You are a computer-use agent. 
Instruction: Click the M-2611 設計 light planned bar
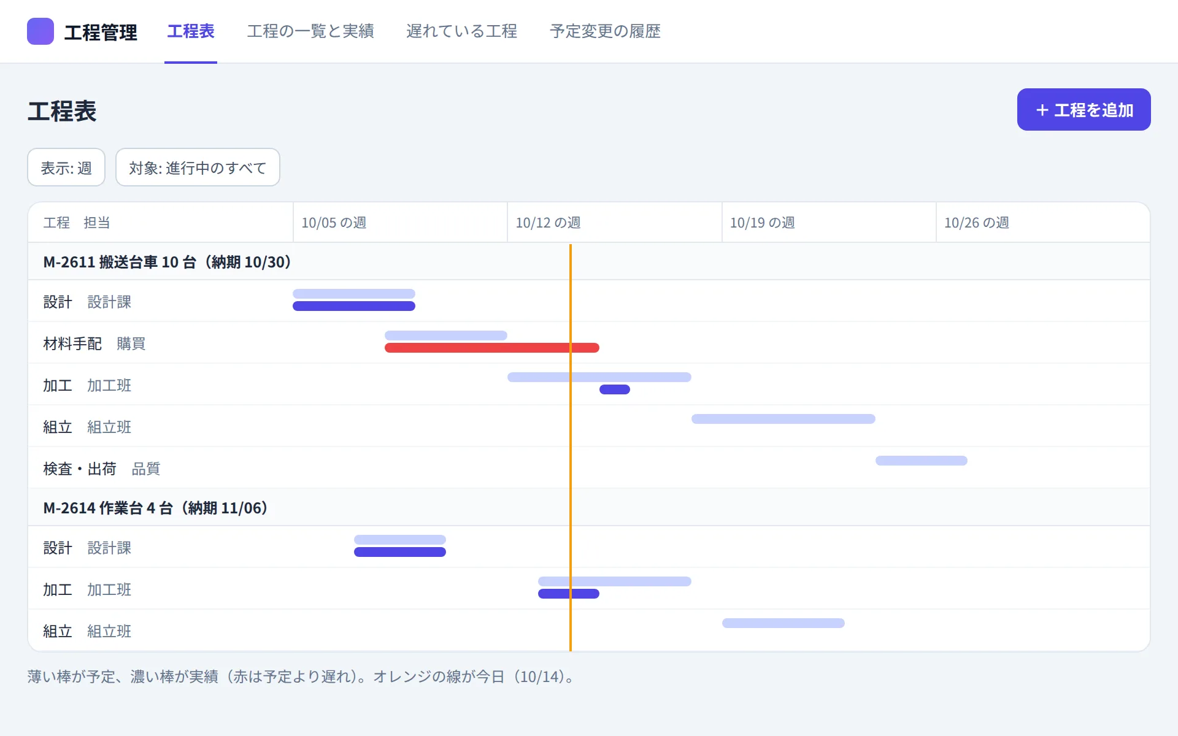354,294
